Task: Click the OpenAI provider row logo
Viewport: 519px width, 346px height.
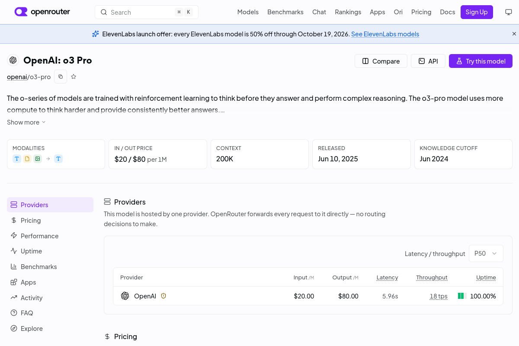Action: tap(125, 296)
